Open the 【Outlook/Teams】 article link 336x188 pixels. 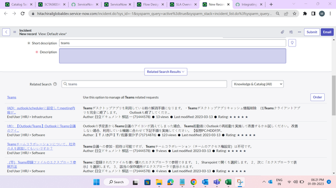(41, 128)
